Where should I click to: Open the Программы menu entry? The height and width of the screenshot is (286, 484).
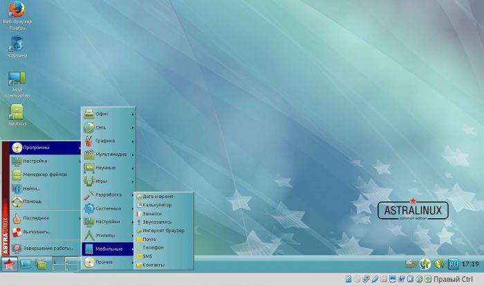(46, 148)
